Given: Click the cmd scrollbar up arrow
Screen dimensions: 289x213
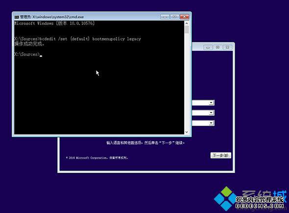Looking at the screenshot, I should click(x=187, y=23).
